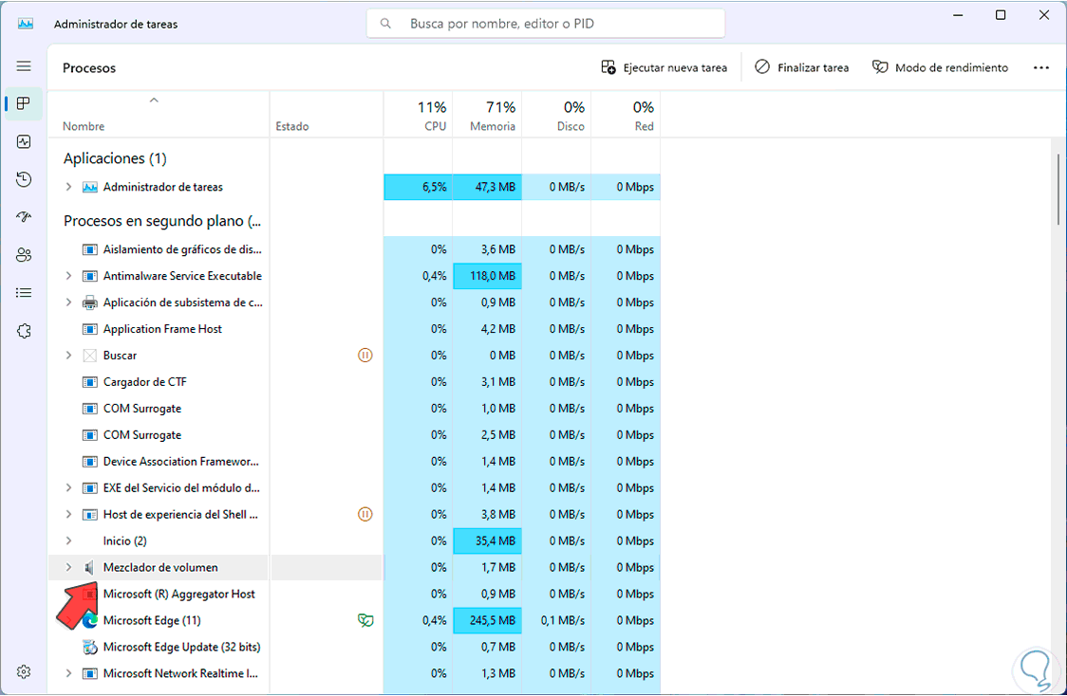Expand the Buscar process group
The image size is (1067, 696).
(x=68, y=356)
